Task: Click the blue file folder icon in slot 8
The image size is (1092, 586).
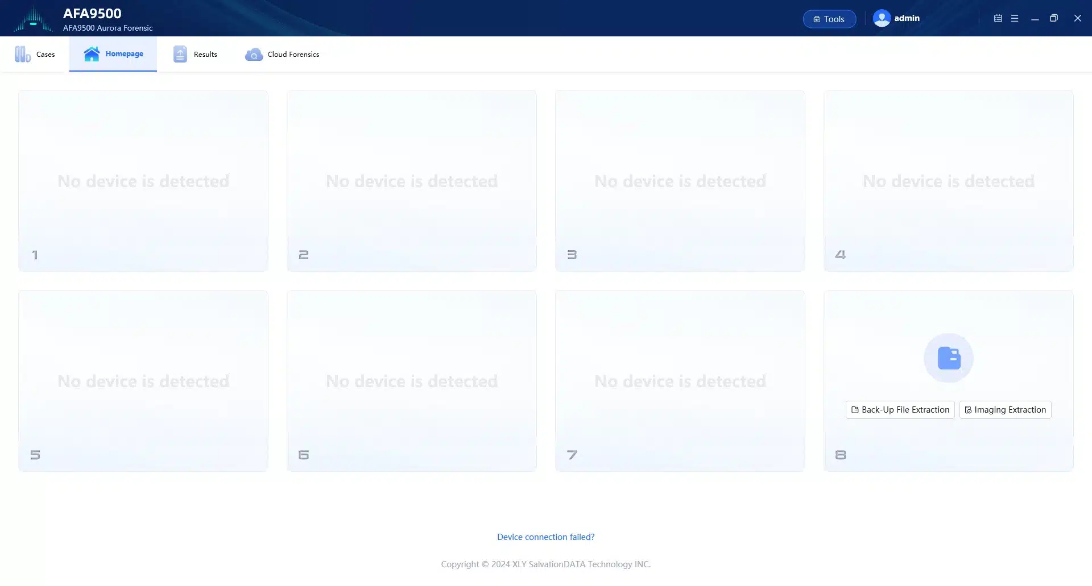Action: pyautogui.click(x=948, y=358)
